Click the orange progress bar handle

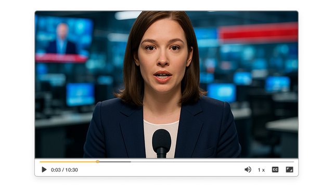97,162
